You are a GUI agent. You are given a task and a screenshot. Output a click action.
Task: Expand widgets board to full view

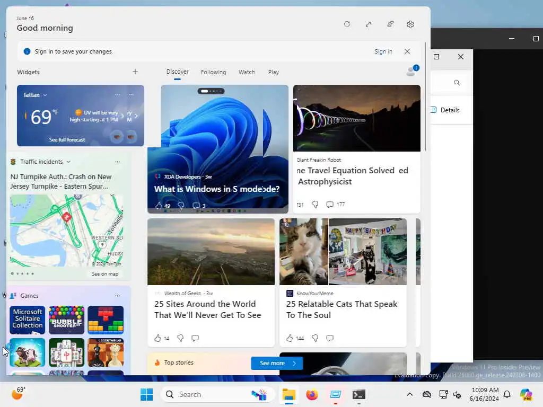tap(368, 24)
